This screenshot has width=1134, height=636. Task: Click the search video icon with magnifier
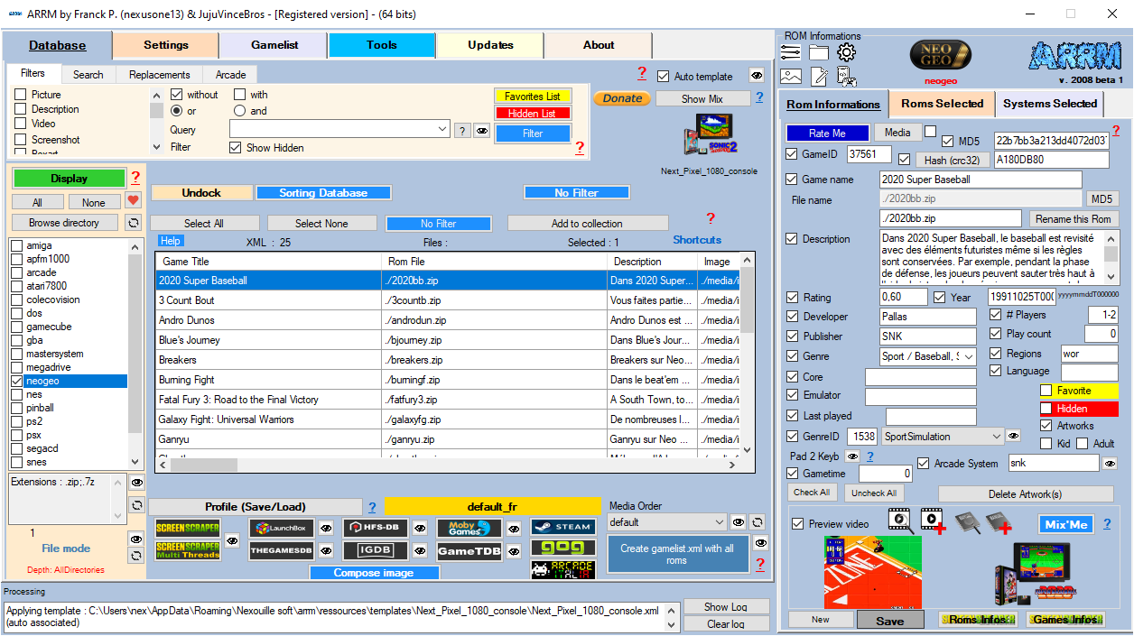[898, 519]
